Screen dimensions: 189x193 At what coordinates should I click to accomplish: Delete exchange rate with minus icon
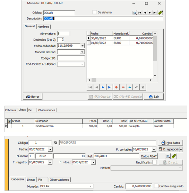coord(123,87)
